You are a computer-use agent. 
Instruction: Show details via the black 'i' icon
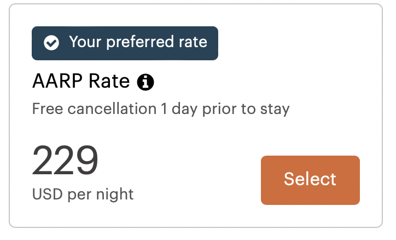point(145,82)
